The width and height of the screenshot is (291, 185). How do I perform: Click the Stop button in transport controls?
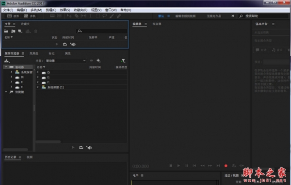tap(171, 166)
